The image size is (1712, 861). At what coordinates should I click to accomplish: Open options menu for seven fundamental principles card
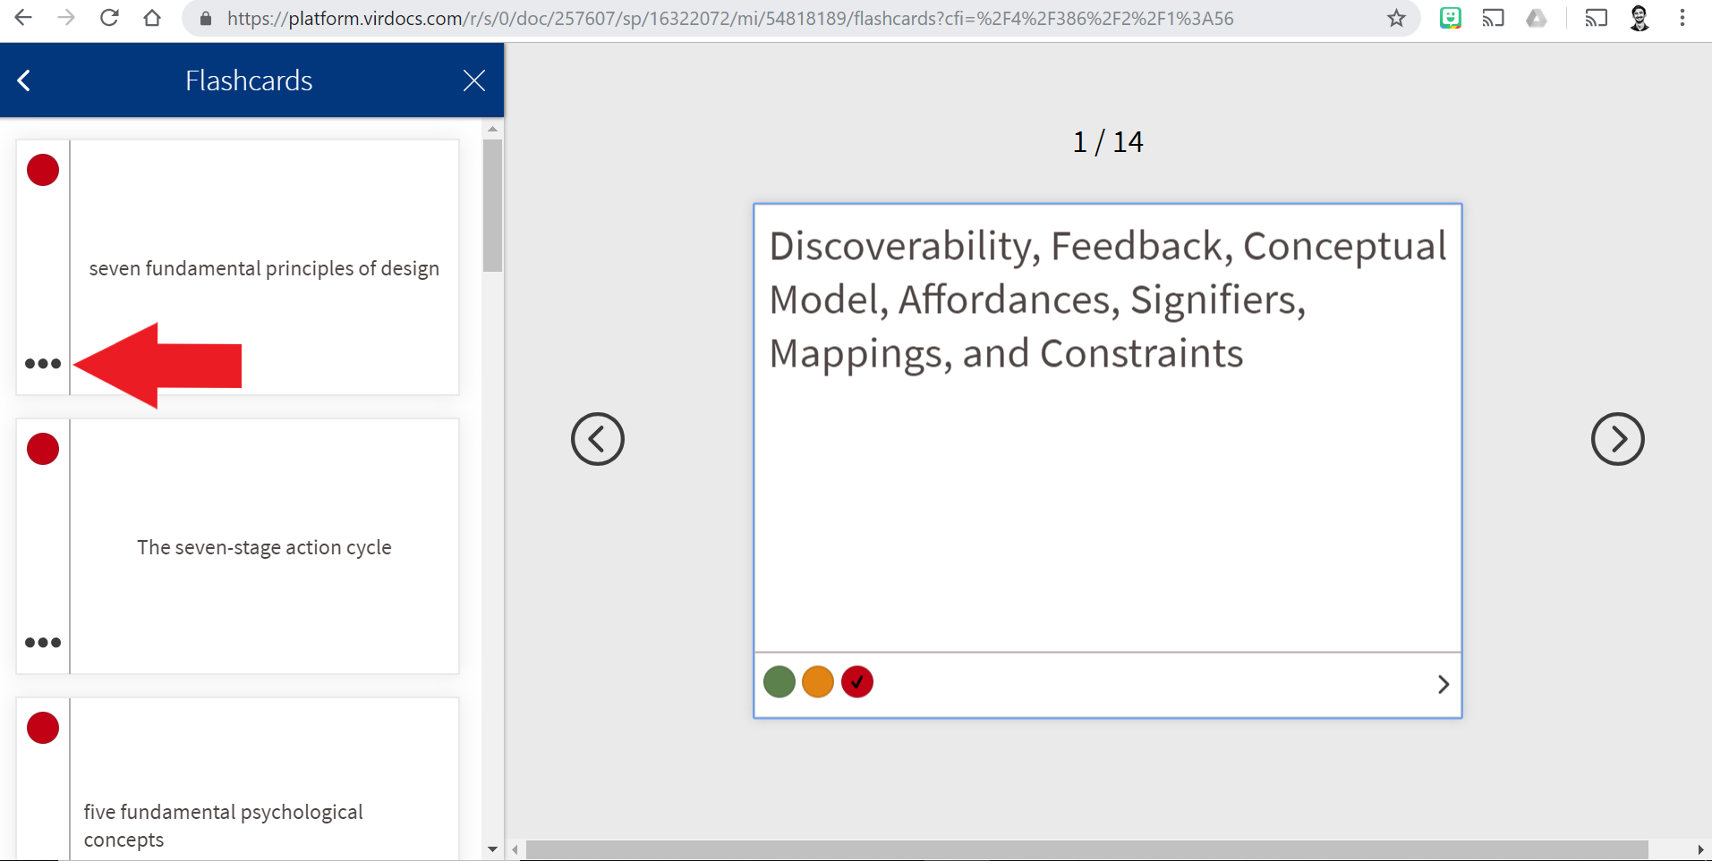click(x=43, y=364)
